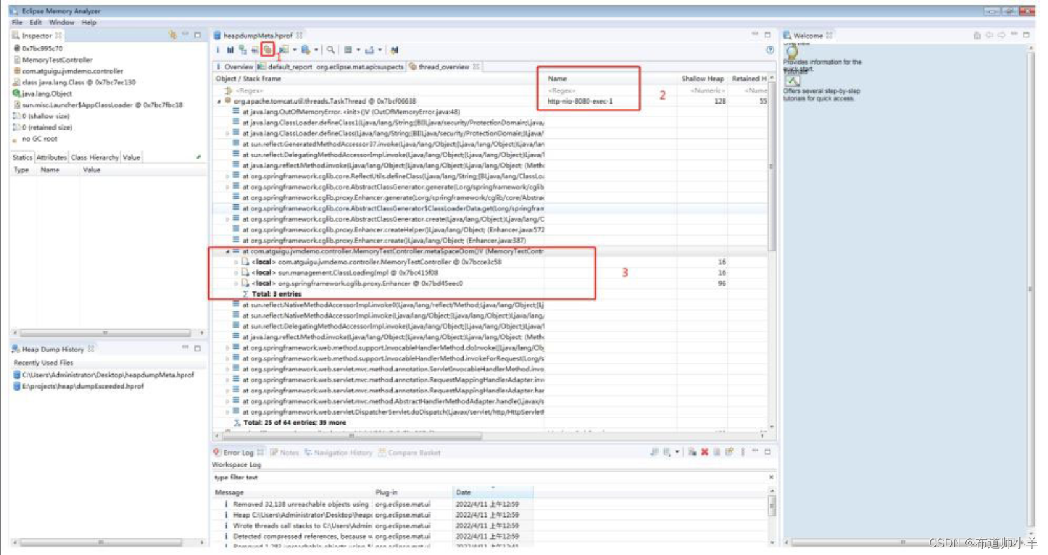The width and height of the screenshot is (1048, 555).
Task: Click the red X delete log icon
Action: click(704, 452)
